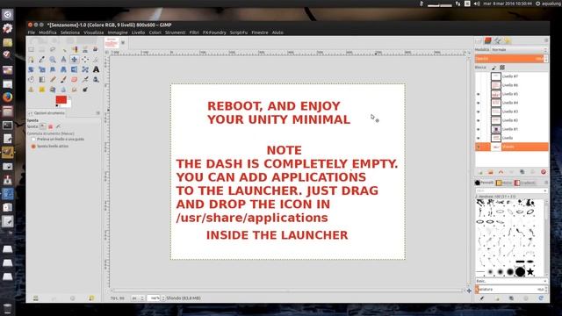This screenshot has height=316, width=562.
Task: Open the zoom percentage dropdown in status bar
Action: point(163,298)
